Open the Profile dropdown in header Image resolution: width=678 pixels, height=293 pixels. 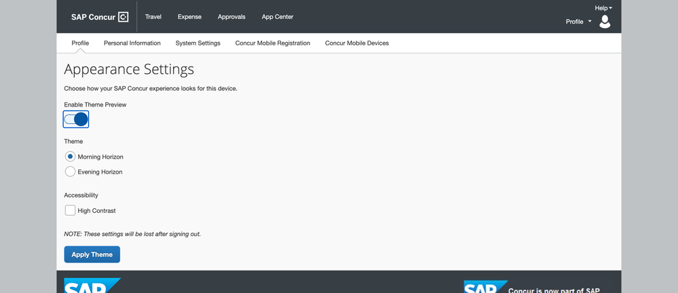pos(578,22)
